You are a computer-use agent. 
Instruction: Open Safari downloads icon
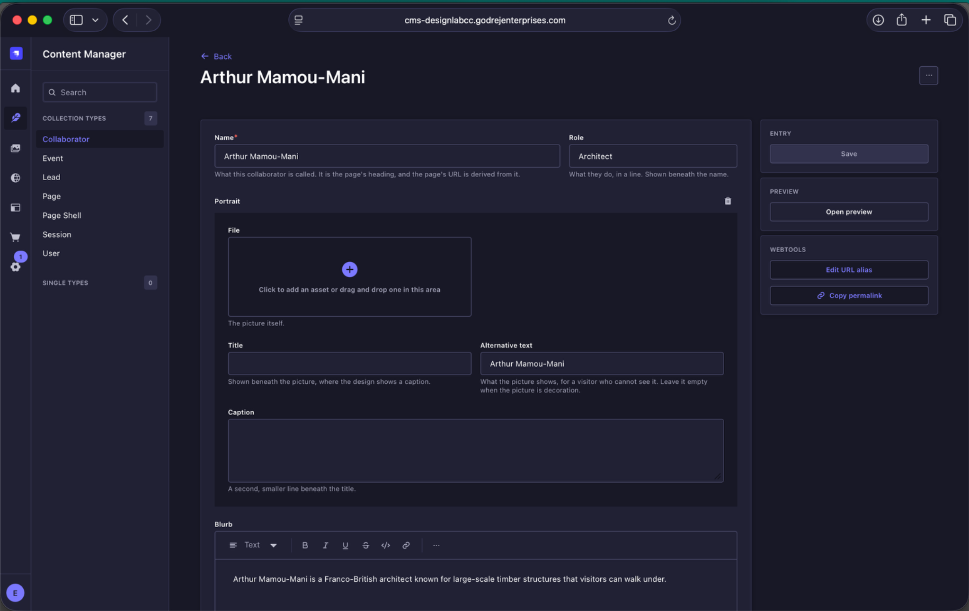tap(878, 20)
